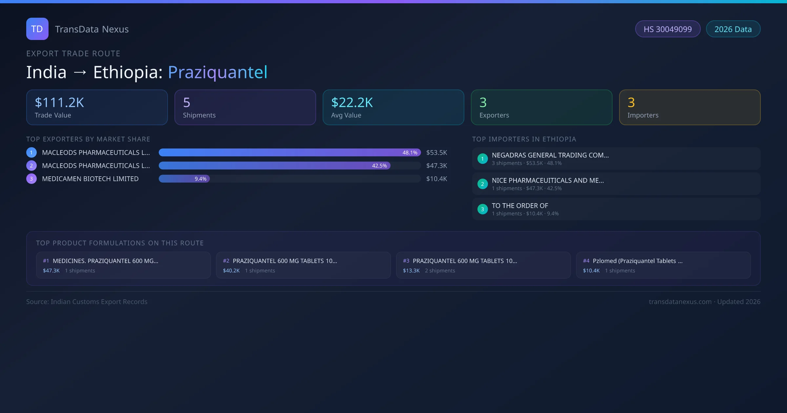Click rank 3 badge beside Medicamen Biotech

pos(31,179)
